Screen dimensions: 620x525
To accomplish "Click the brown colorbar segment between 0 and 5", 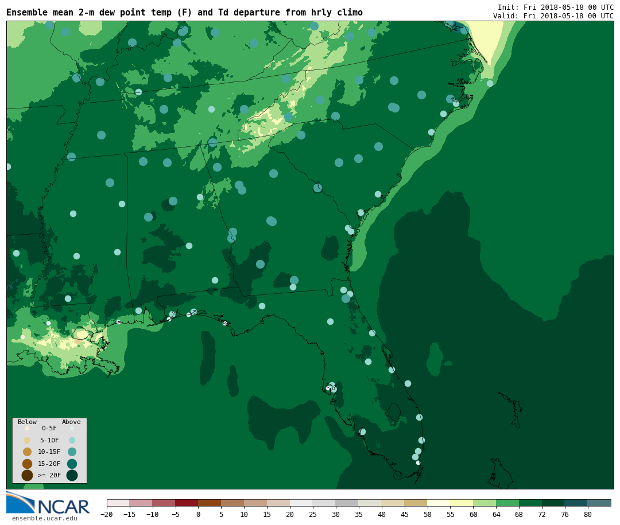I will 210,503.
